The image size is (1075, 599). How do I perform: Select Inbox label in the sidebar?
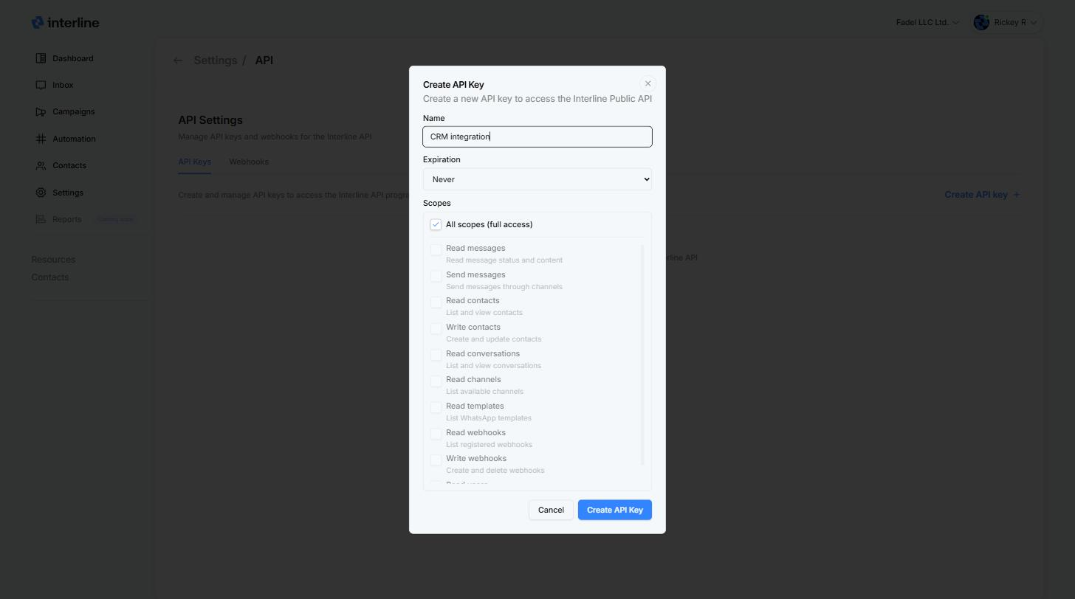coord(63,85)
